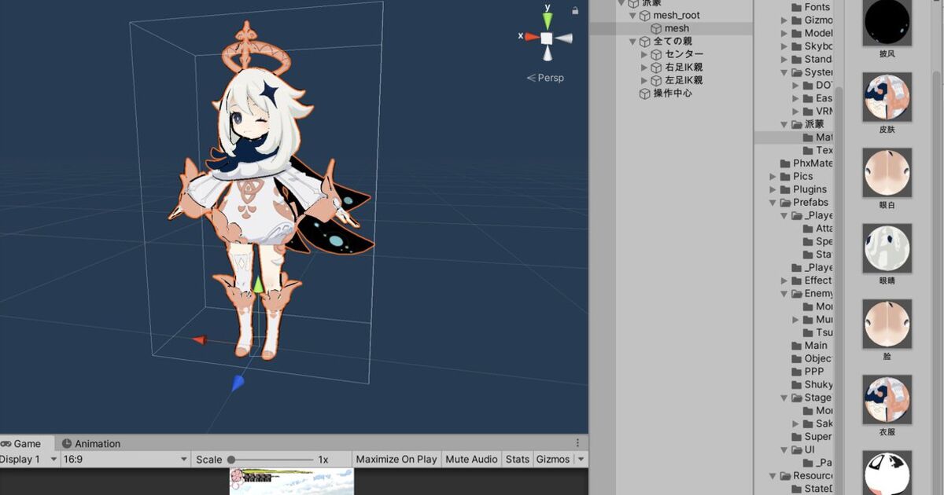This screenshot has height=495, width=944.
Task: Select the 操作中心 object in the Hierarchy
Action: (671, 93)
